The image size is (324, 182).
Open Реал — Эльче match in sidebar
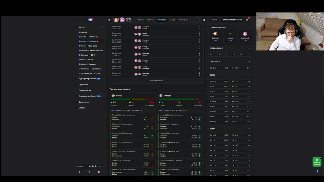coord(87,59)
